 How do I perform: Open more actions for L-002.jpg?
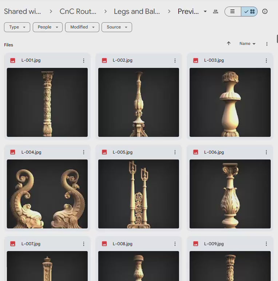coord(175,61)
